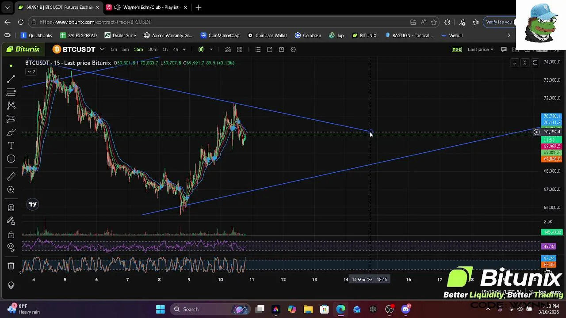Open the long position forecasting tool
This screenshot has width=566, height=318.
click(11, 119)
